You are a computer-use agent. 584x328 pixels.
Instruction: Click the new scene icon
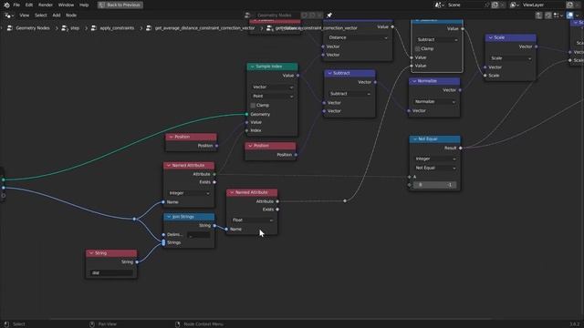[495, 5]
